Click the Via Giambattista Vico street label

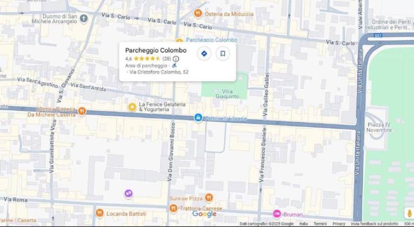(52, 146)
